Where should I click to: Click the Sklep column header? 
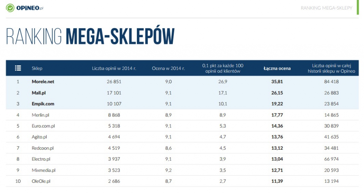[x=37, y=68]
